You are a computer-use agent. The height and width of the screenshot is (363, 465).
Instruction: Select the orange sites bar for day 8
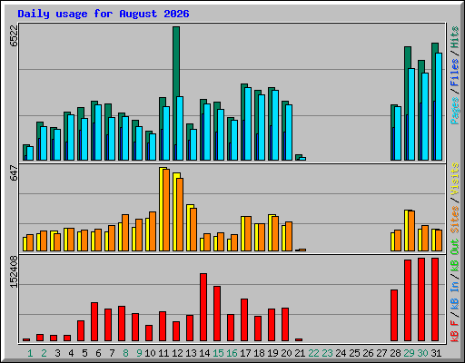point(125,232)
